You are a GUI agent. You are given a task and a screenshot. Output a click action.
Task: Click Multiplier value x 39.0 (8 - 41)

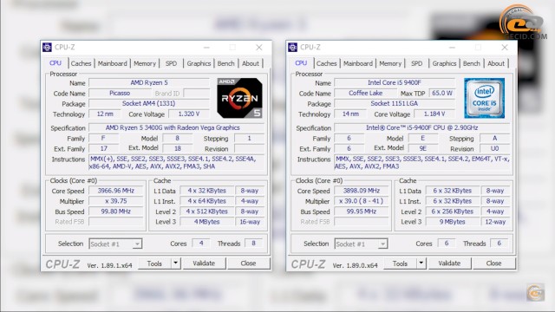(362, 201)
